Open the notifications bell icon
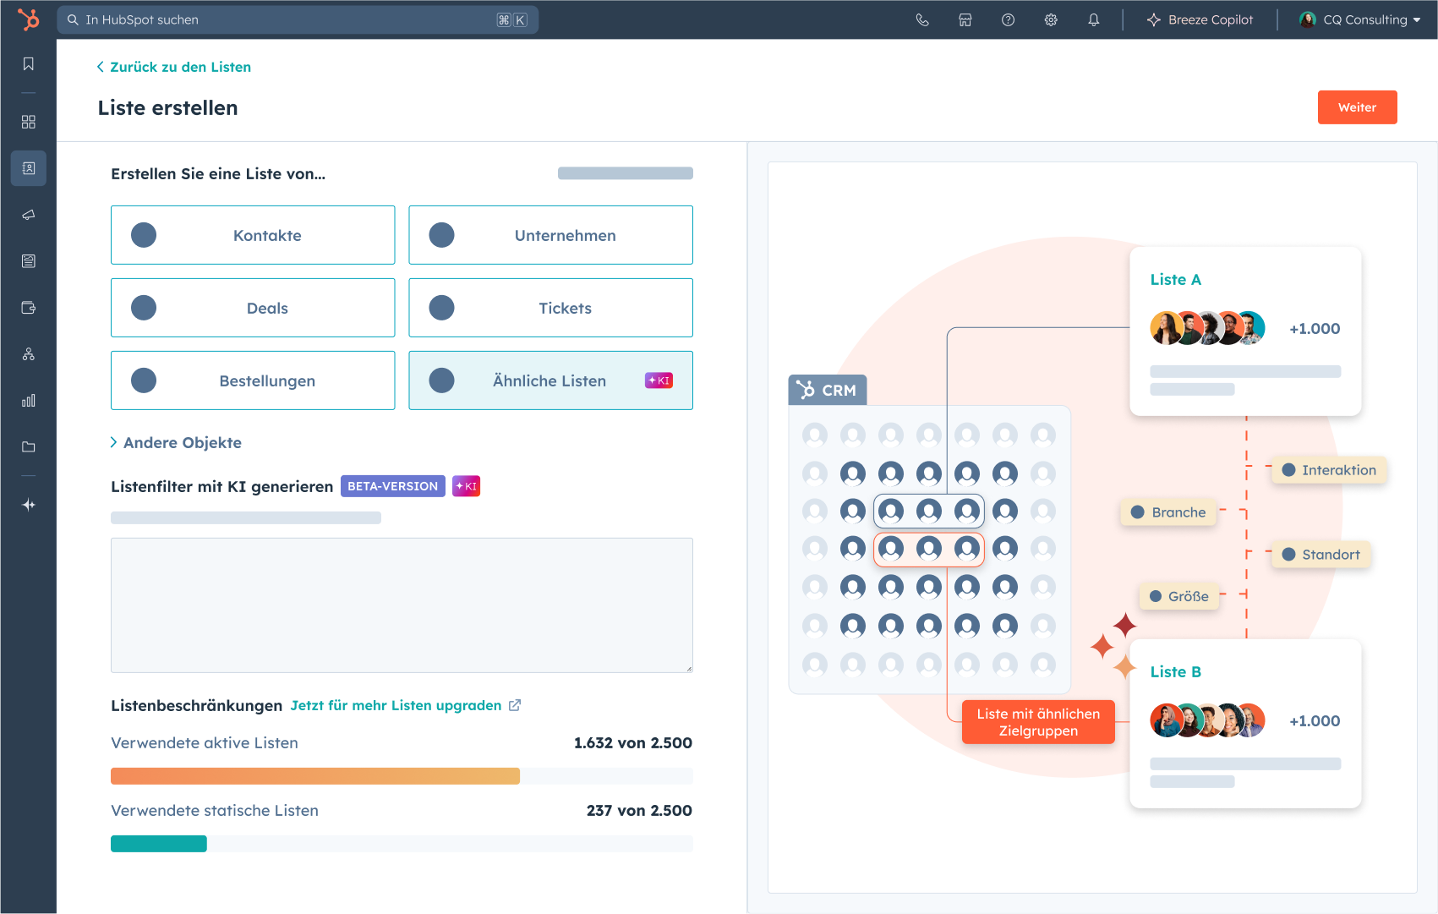1438x914 pixels. pyautogui.click(x=1094, y=20)
